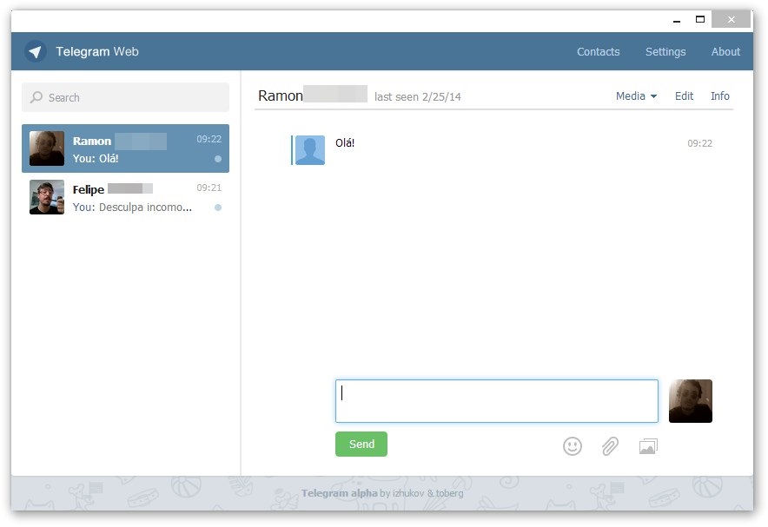Screen dimensions: 768x527
Task: Open the Felipe conversation in the list
Action: [x=125, y=197]
